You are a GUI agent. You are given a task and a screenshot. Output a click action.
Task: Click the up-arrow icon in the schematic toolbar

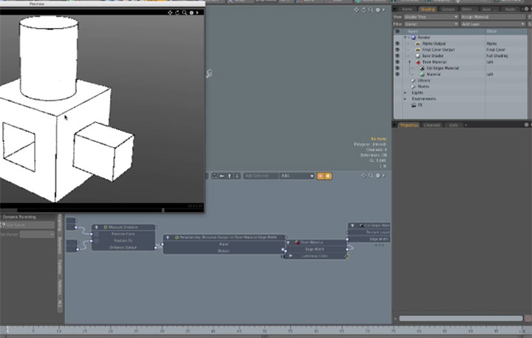click(230, 176)
